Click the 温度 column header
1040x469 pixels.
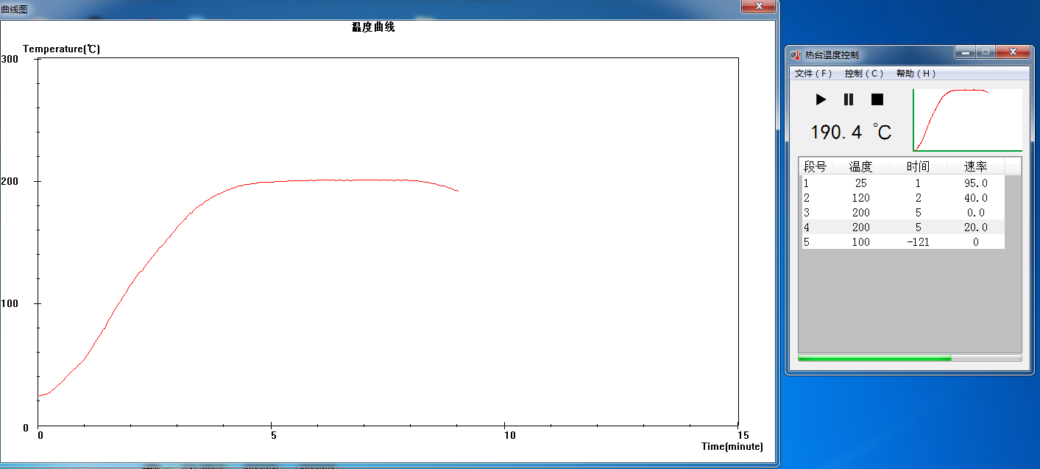coord(860,166)
